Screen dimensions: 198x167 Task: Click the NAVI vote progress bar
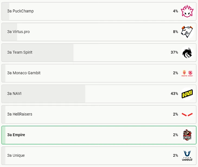pos(44,94)
